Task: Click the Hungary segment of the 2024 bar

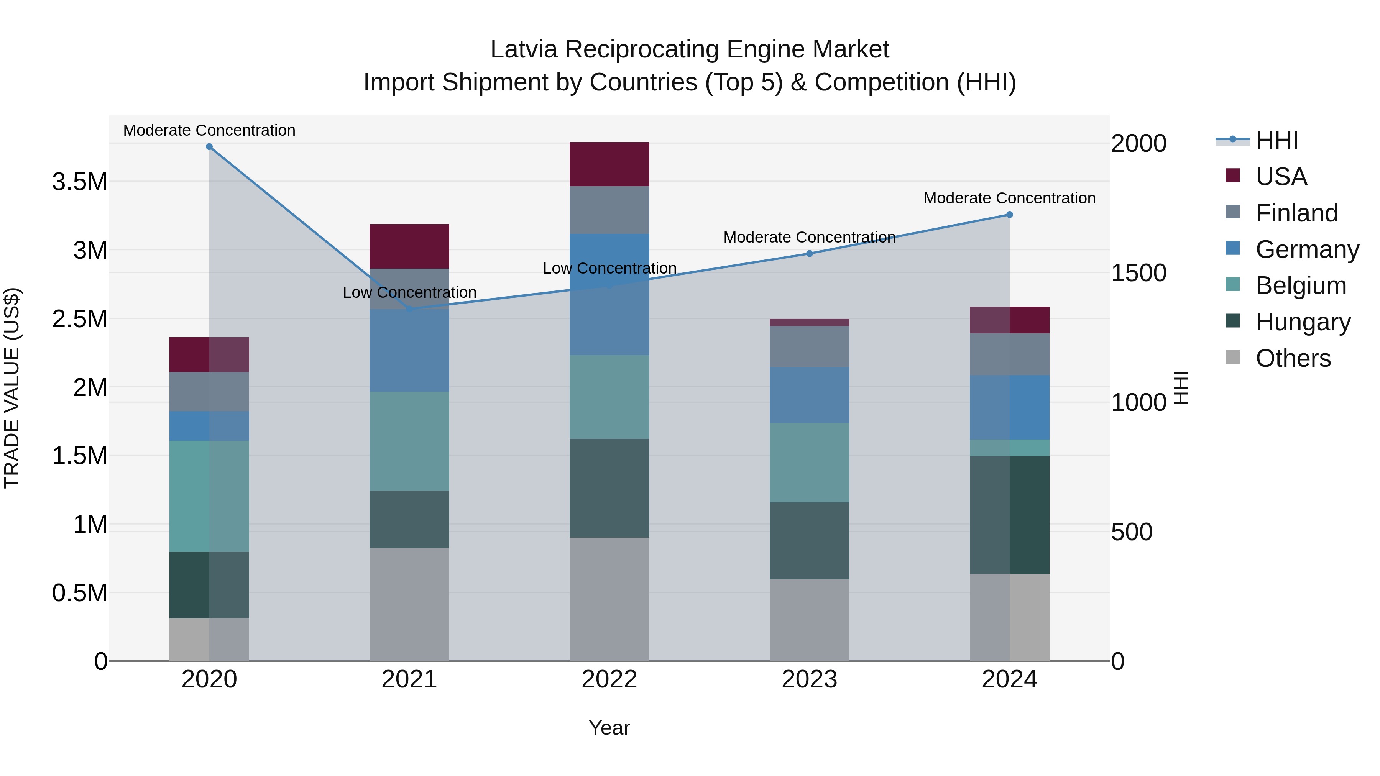Action: pyautogui.click(x=1009, y=515)
